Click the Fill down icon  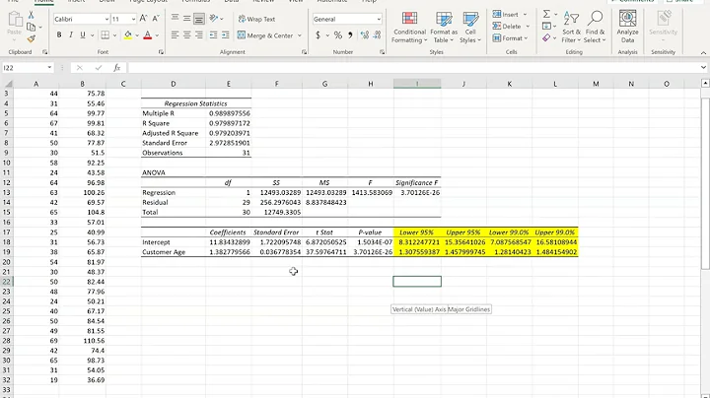coord(547,27)
